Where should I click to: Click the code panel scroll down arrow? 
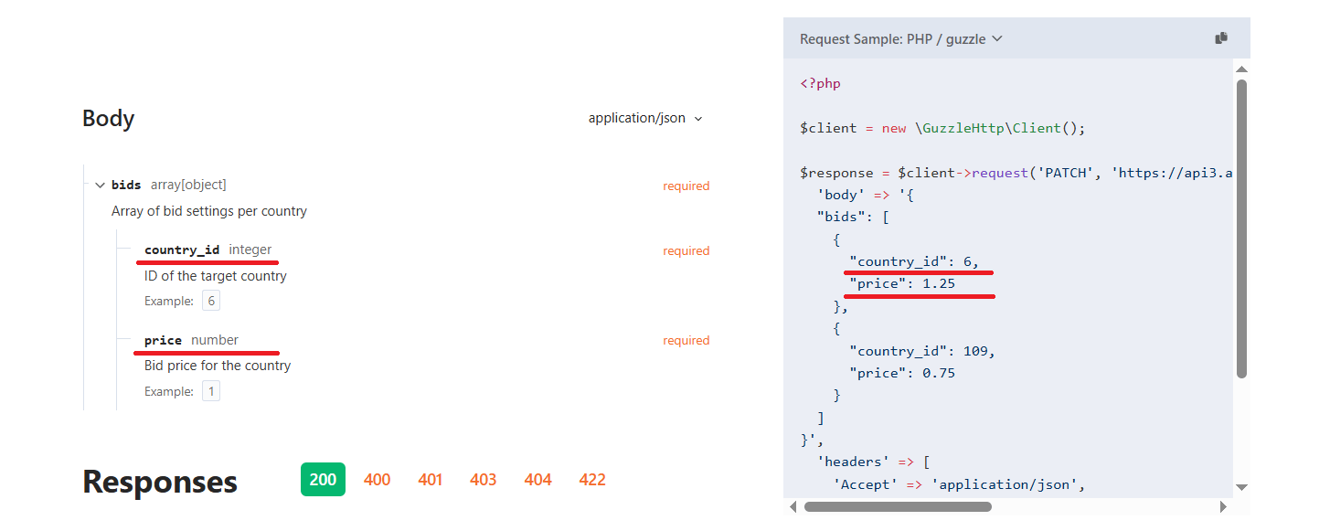click(1241, 487)
